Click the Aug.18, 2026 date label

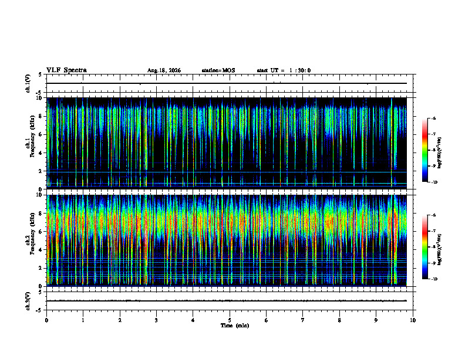[164, 70]
